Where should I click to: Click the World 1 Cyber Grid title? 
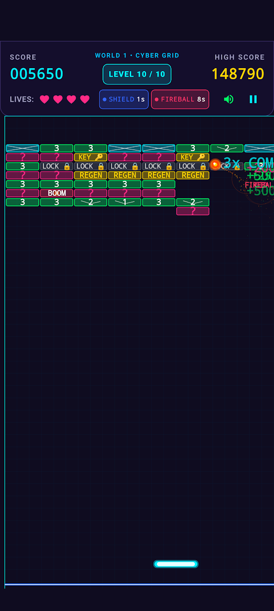137,55
